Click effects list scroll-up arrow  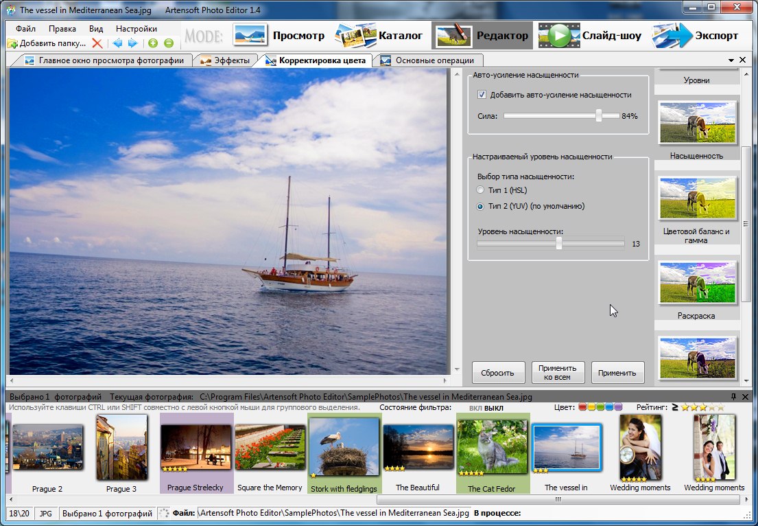point(746,74)
